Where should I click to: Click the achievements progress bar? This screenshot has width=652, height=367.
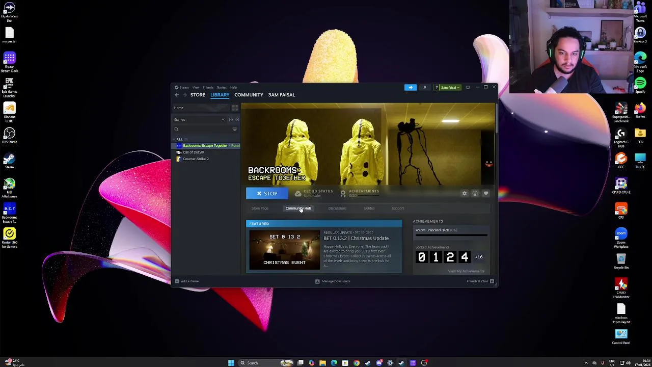coord(451,235)
